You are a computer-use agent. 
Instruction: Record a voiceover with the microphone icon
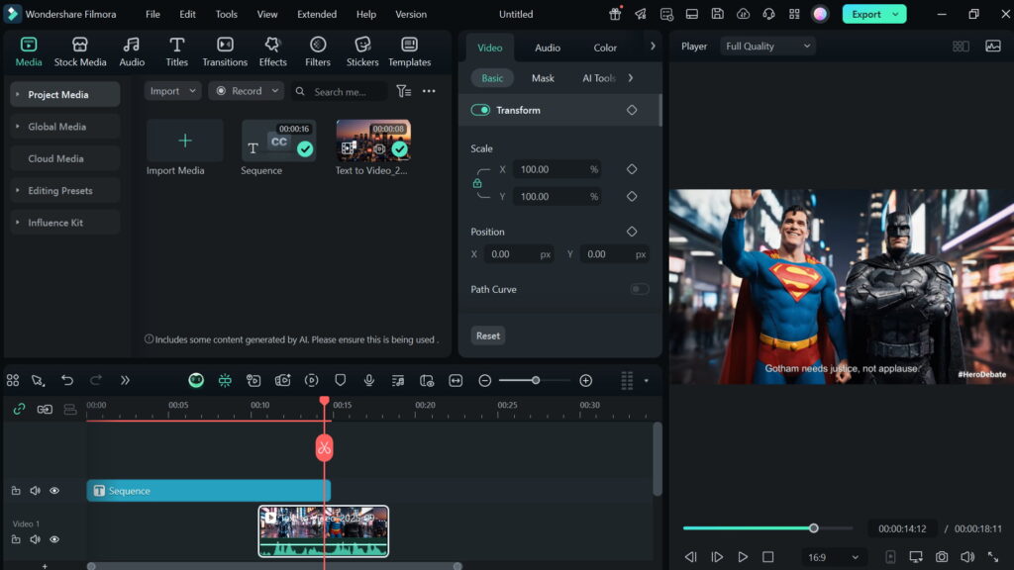[368, 380]
